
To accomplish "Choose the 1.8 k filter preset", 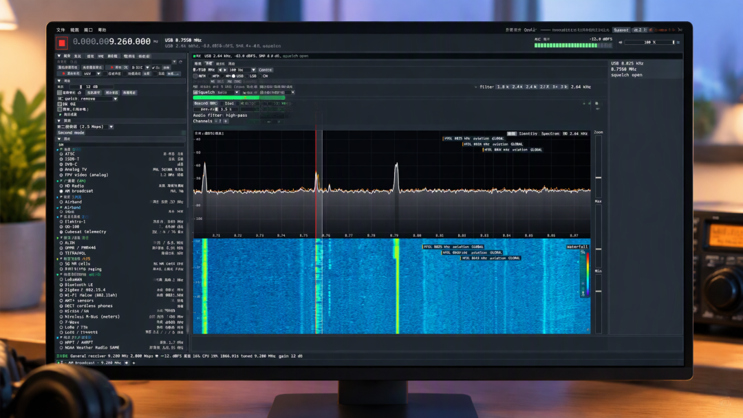I will 502,87.
